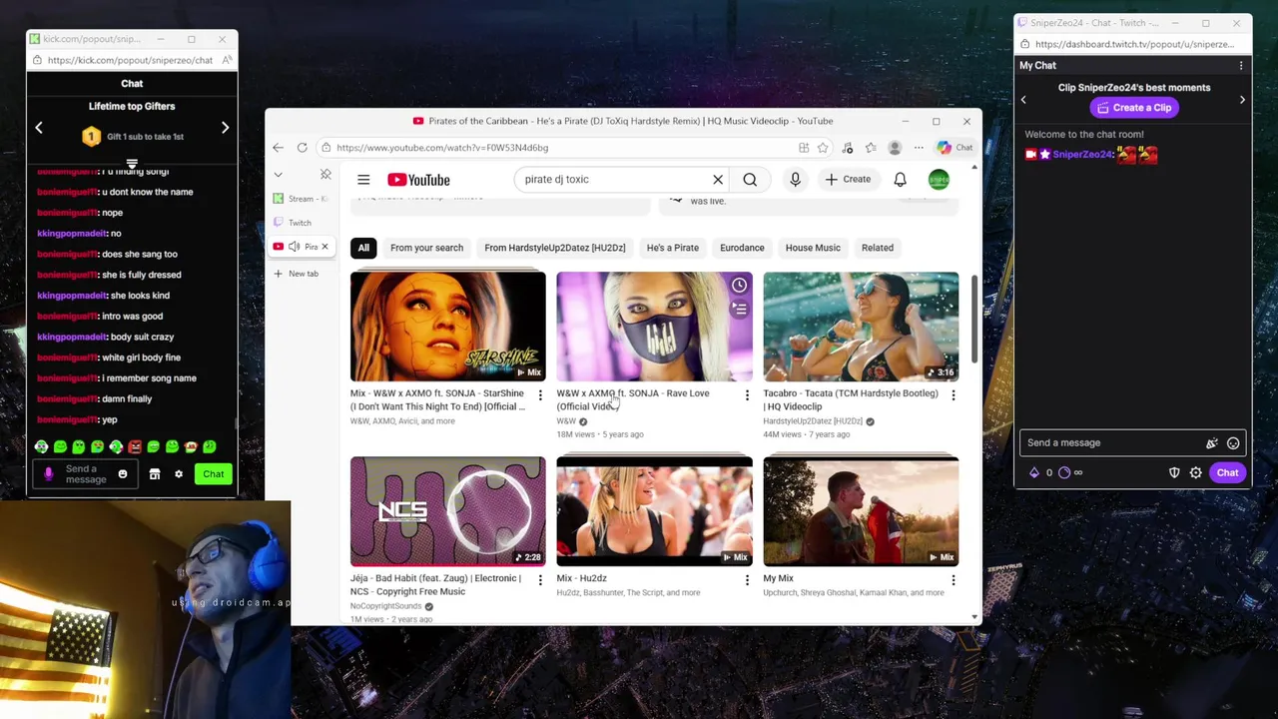This screenshot has width=1278, height=719.
Task: Close the Pirates YouTube vertical tab
Action: tap(324, 247)
